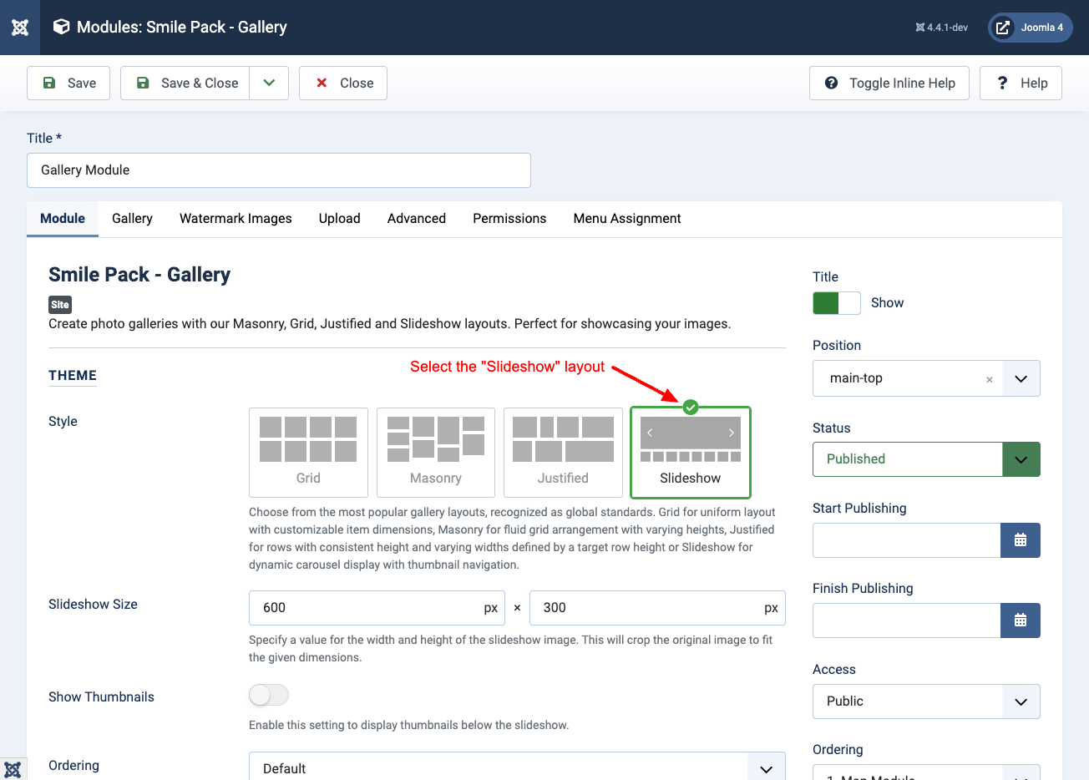Open the module Ordering dropdown on right
Screen dimensions: 1089x780
(x=926, y=772)
